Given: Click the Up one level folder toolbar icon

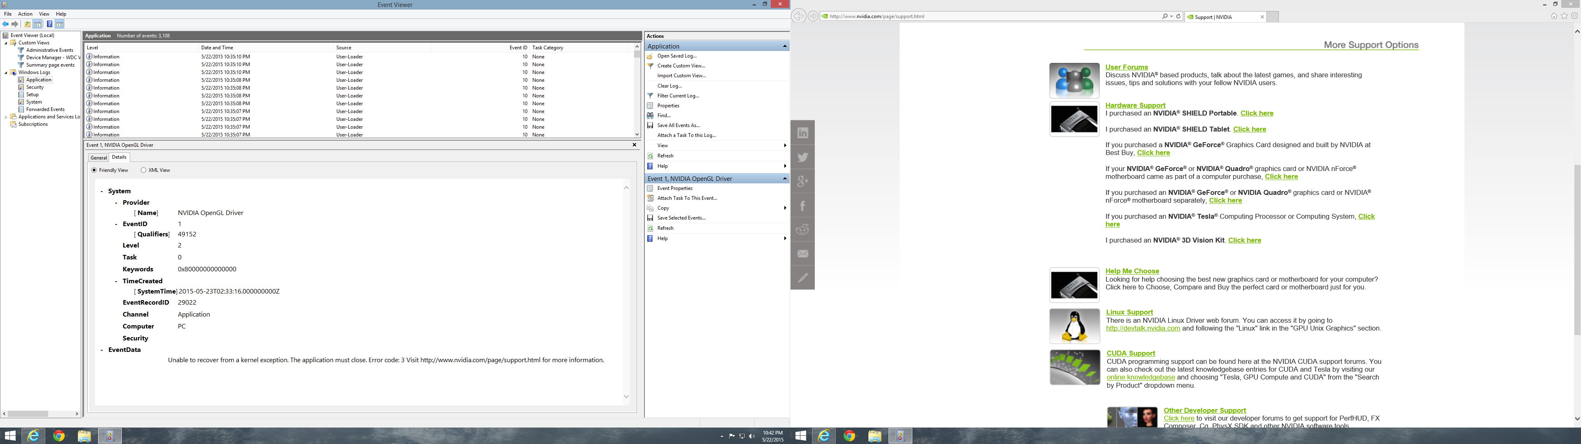Looking at the screenshot, I should [x=28, y=24].
